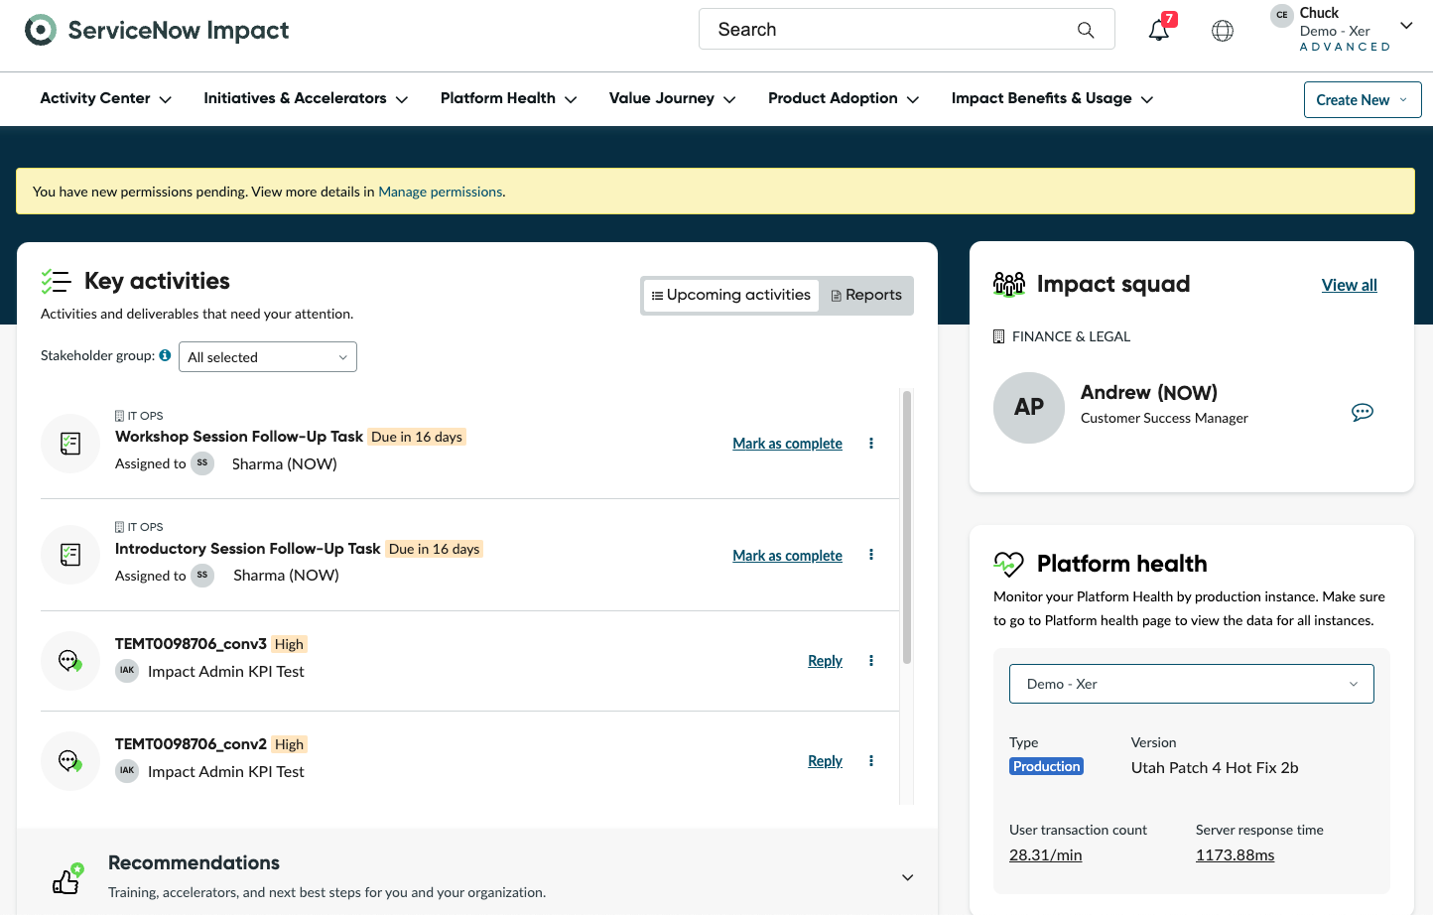Open Stakeholder group All selected dropdown
1433x915 pixels.
[268, 357]
